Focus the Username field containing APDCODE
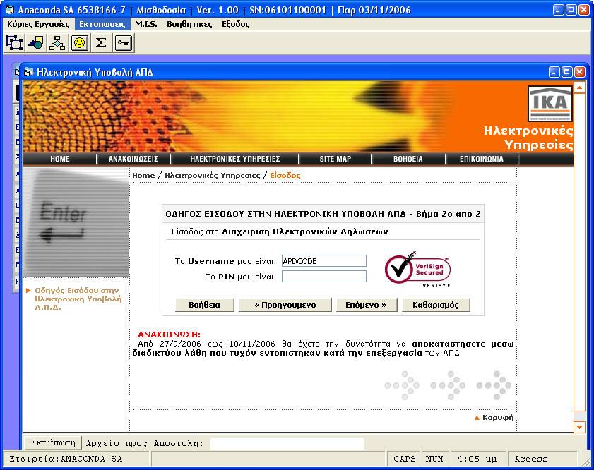 click(x=324, y=261)
